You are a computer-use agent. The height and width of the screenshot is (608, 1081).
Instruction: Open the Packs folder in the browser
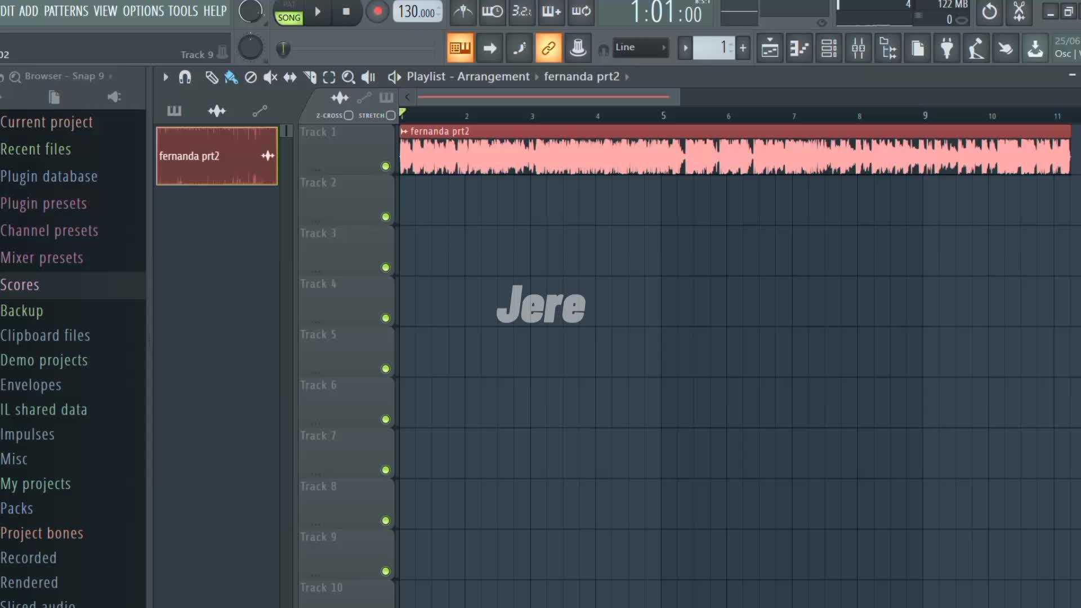[17, 508]
